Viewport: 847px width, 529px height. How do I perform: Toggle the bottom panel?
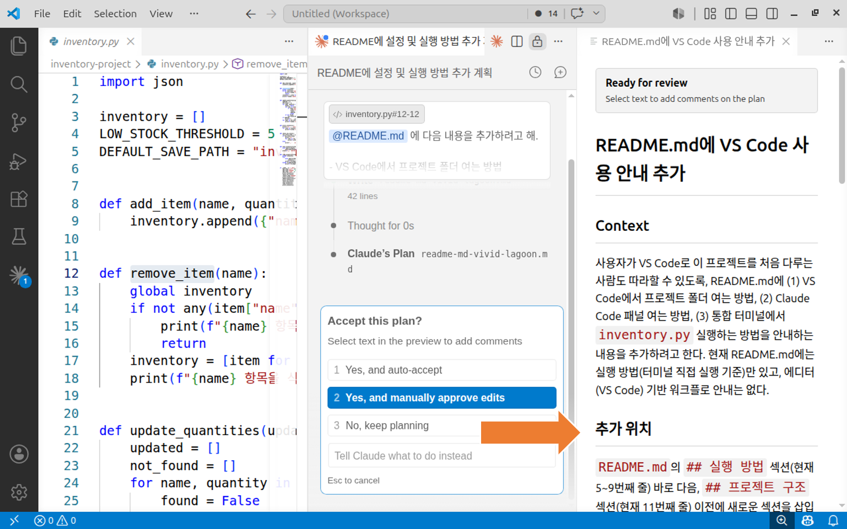(751, 14)
